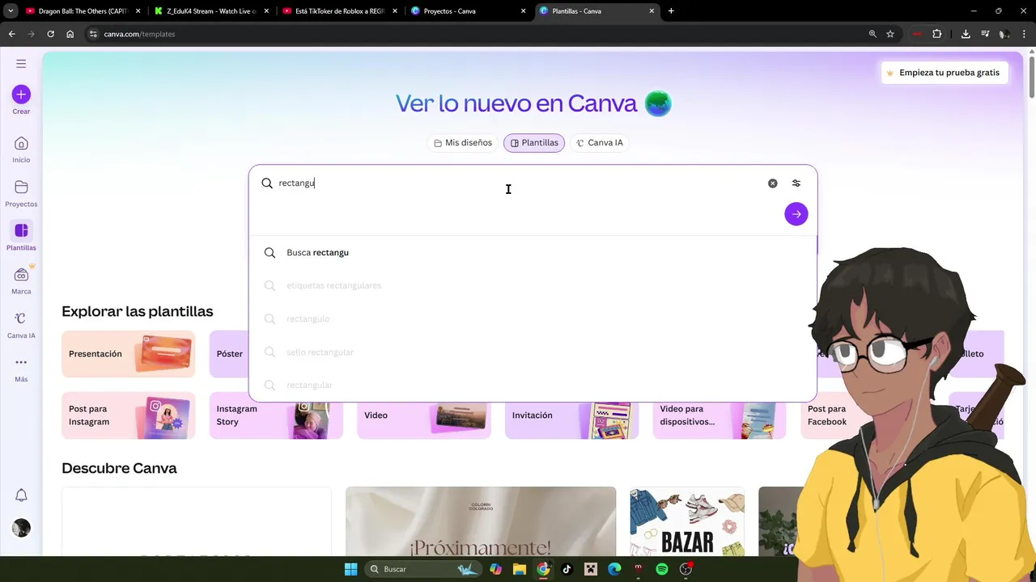This screenshot has width=1036, height=582.
Task: Switch to Z_EduK4 Stream browser tab
Action: click(x=210, y=11)
